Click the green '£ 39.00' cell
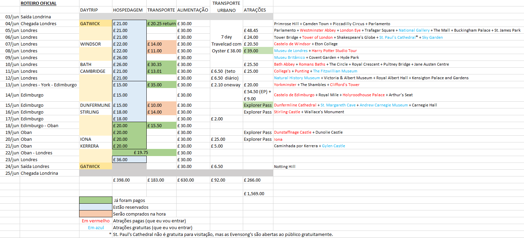The image size is (524, 238). pos(258,51)
